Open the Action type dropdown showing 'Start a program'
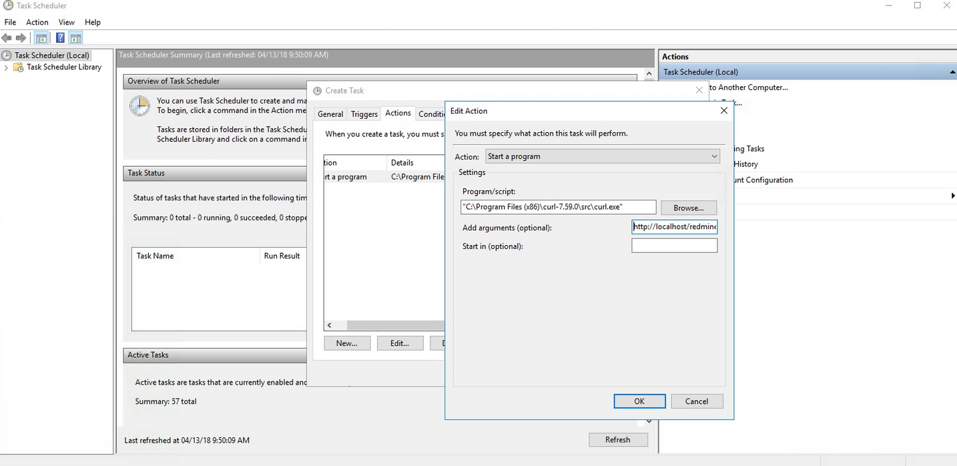Viewport: 957px width, 466px height. [x=603, y=156]
